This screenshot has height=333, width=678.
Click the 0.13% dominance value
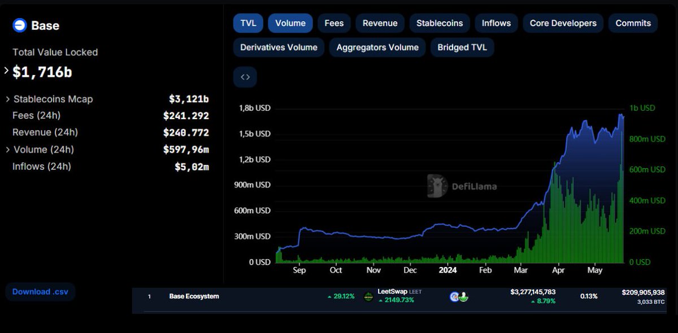click(x=588, y=296)
